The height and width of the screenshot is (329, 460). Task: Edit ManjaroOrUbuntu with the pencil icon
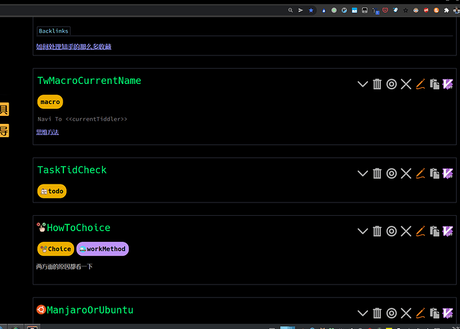coord(421,313)
